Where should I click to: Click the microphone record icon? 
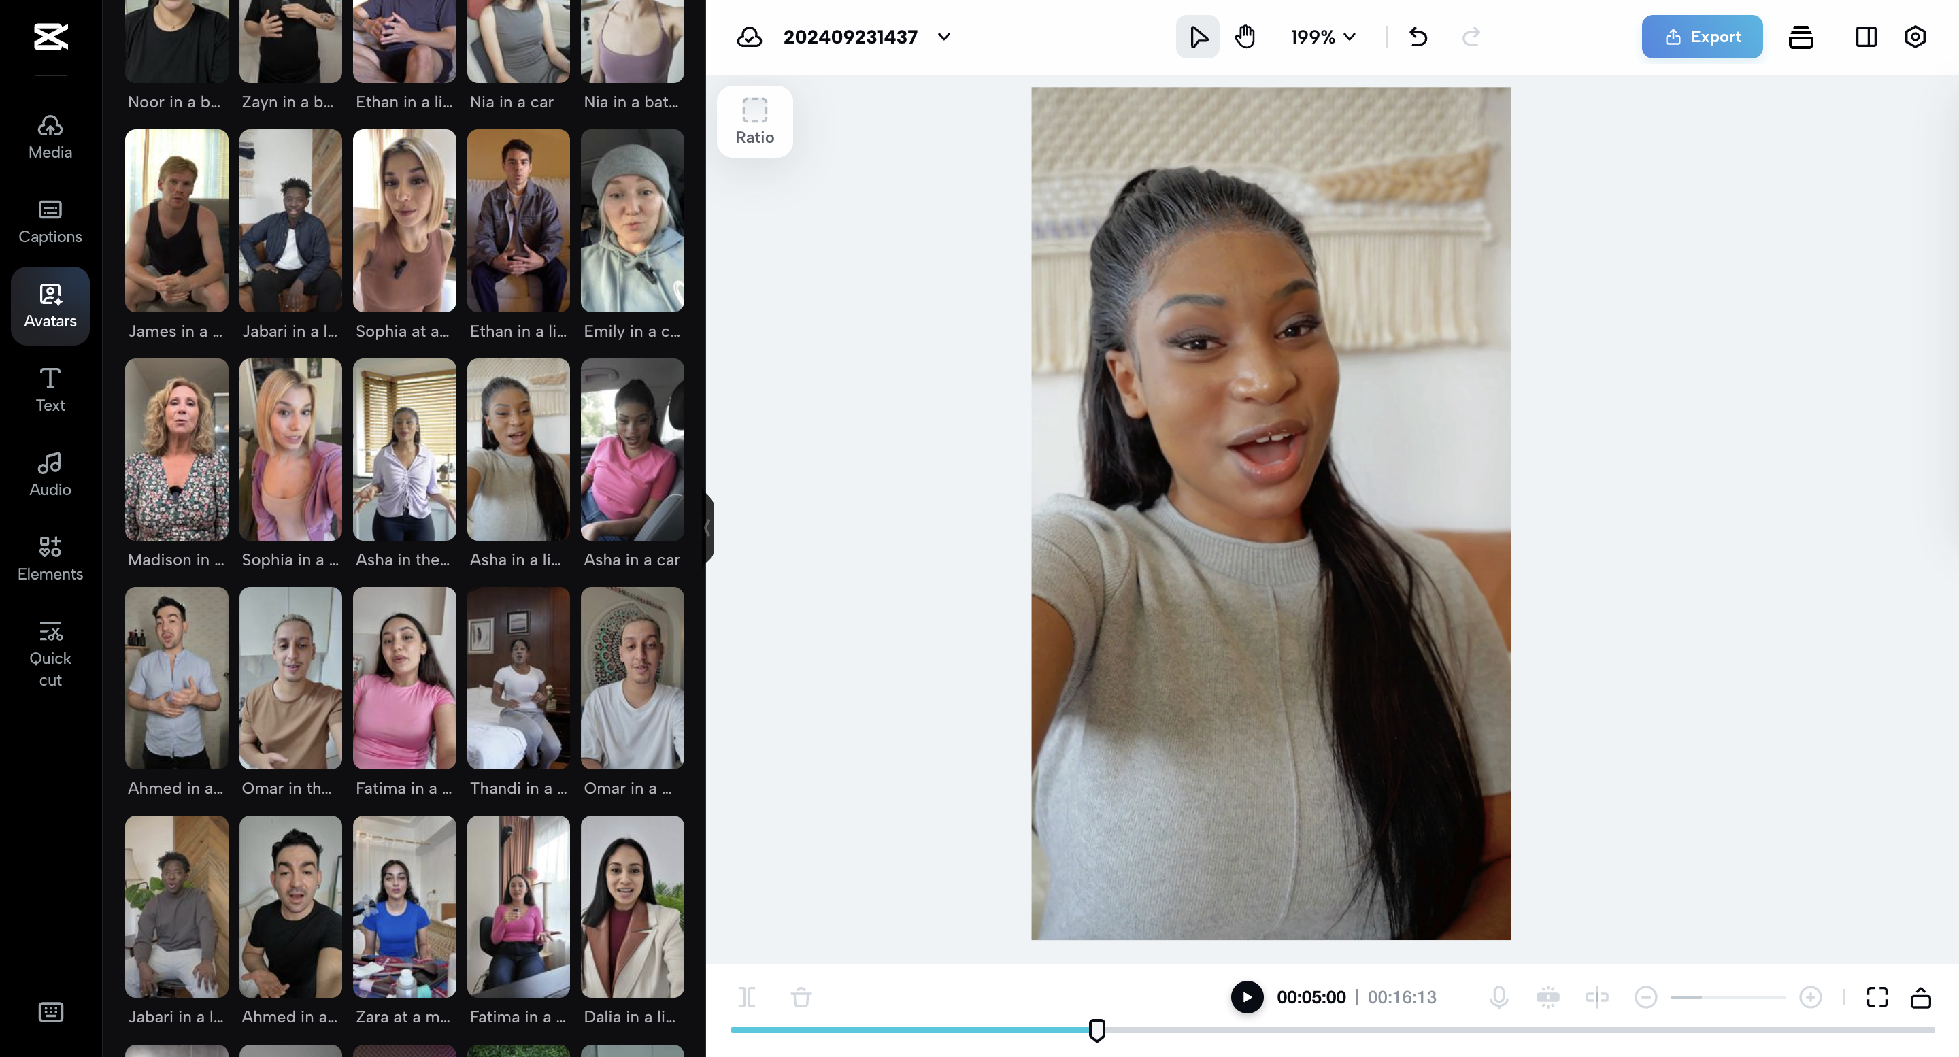tap(1498, 997)
